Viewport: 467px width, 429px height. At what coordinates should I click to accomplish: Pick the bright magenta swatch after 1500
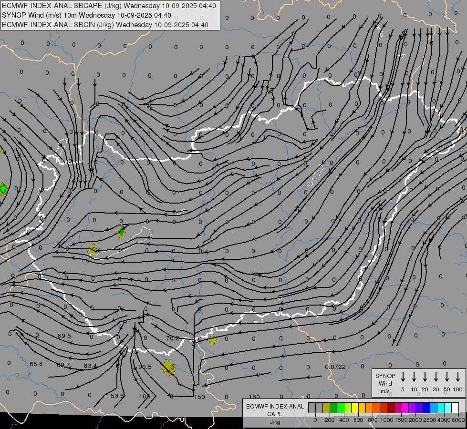(x=405, y=408)
